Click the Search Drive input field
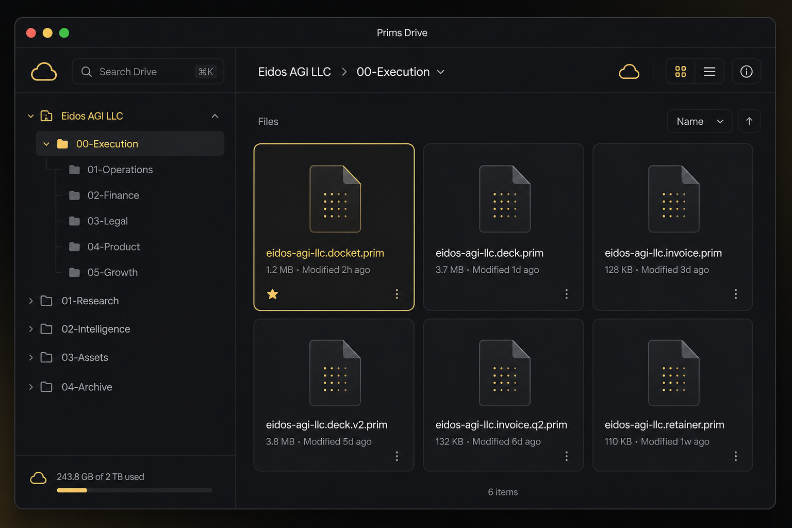The image size is (792, 528). click(x=148, y=72)
